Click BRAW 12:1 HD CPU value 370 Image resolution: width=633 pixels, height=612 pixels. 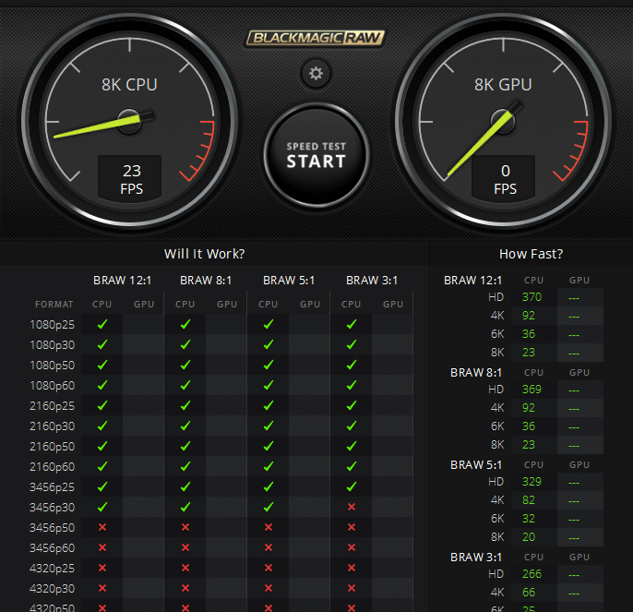(531, 297)
